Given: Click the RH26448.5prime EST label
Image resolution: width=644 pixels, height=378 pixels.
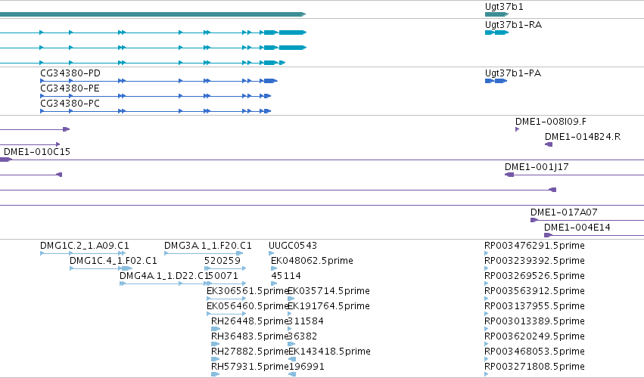Looking at the screenshot, I should pos(250,321).
